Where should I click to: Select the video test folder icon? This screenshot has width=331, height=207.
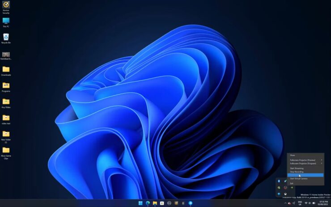[x=6, y=119]
